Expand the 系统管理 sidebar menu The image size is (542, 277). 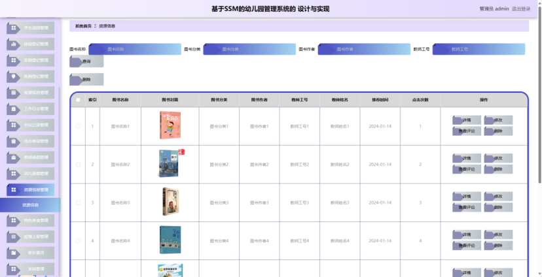click(x=30, y=269)
